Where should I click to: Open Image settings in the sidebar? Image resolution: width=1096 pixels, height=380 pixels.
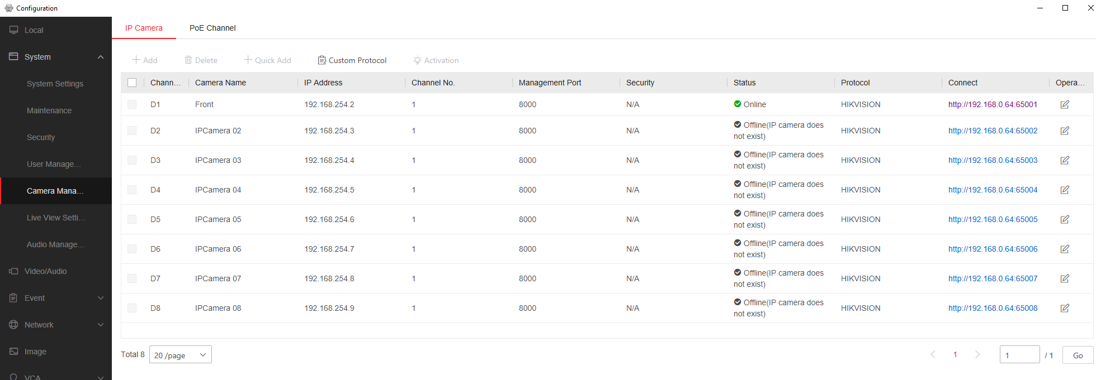click(x=35, y=352)
